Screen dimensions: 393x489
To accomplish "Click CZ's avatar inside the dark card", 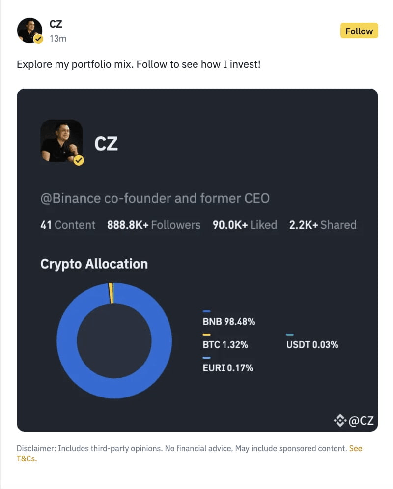I will pyautogui.click(x=61, y=141).
